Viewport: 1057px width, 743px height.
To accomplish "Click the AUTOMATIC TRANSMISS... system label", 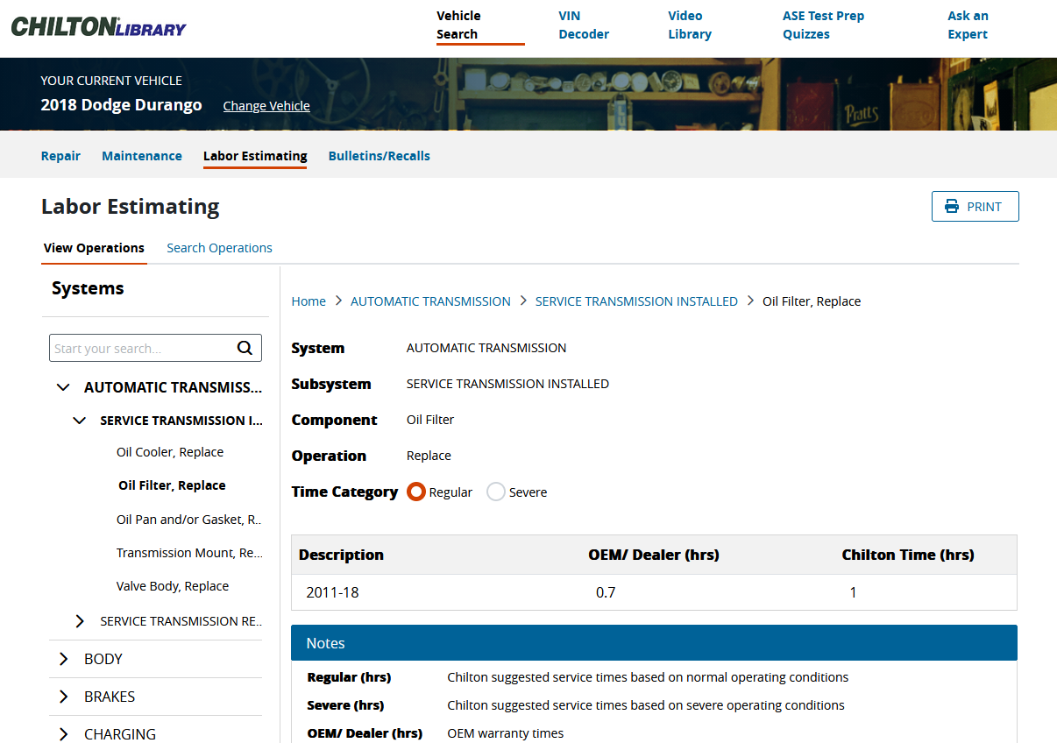I will tap(173, 387).
